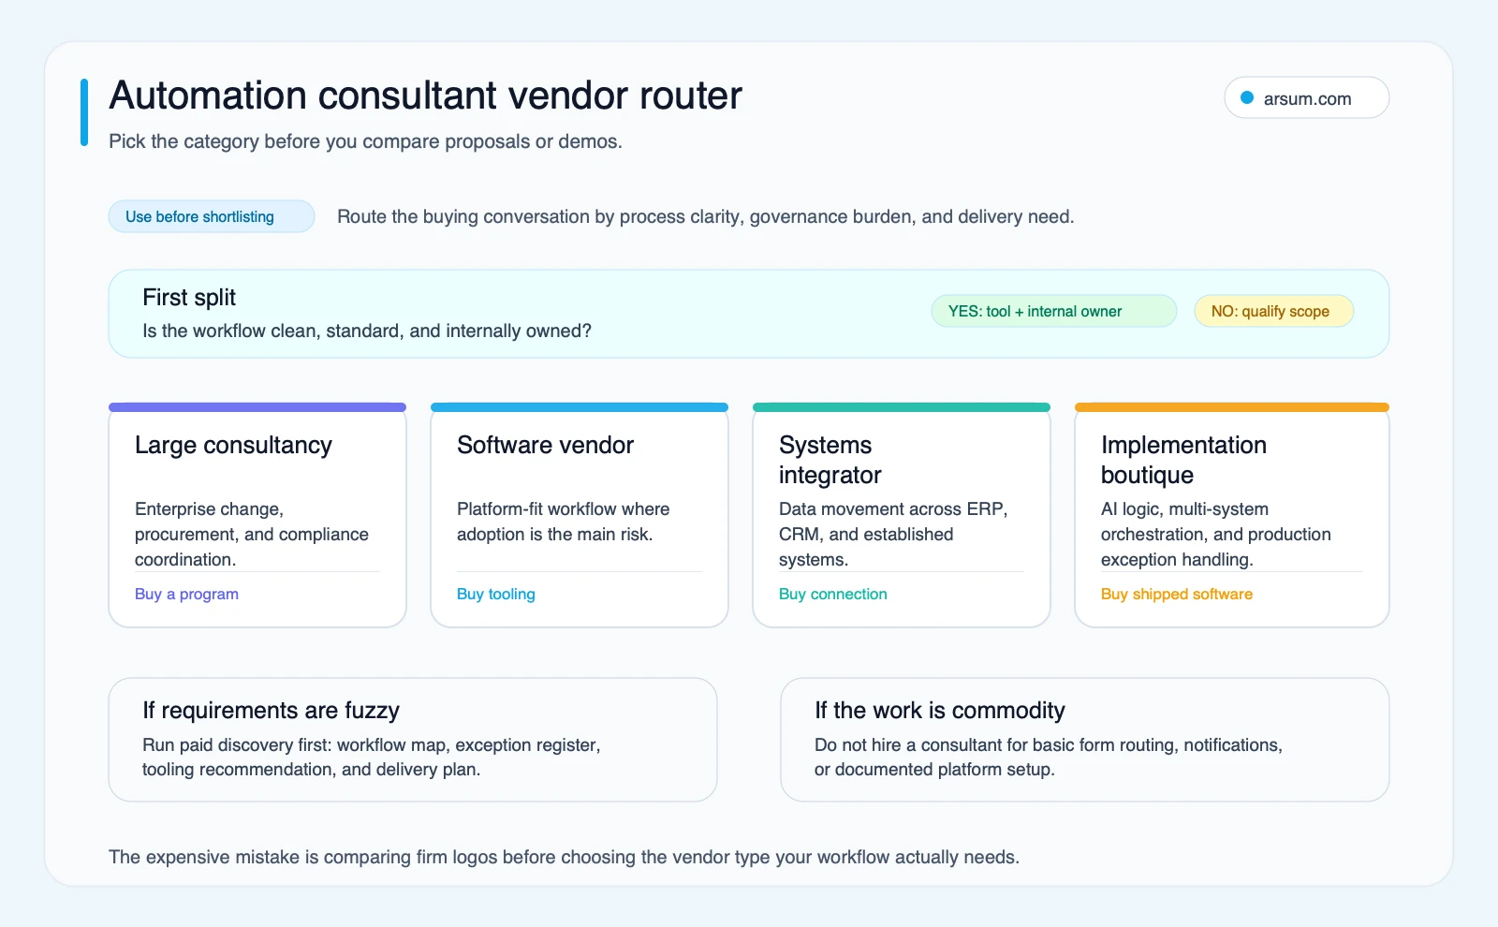Click teal bar atop Systems integrator card
Viewport: 1498px width, 927px height.
[902, 407]
